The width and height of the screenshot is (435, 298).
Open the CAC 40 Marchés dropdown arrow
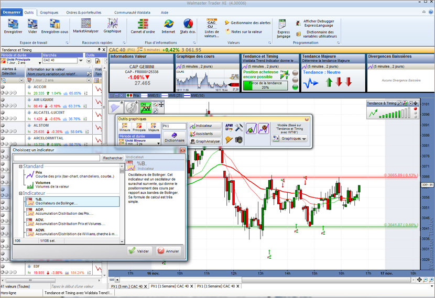click(x=81, y=60)
